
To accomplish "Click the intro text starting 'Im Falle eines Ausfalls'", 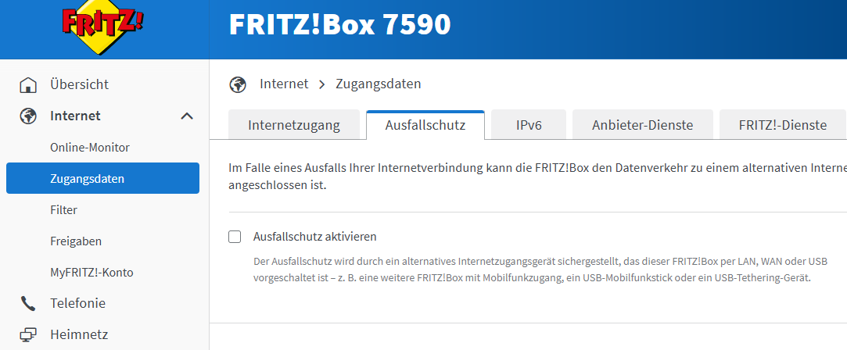I will point(537,177).
